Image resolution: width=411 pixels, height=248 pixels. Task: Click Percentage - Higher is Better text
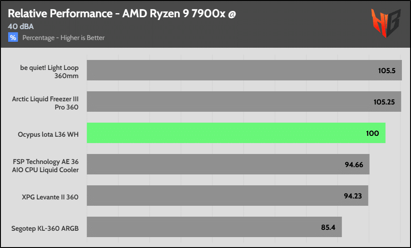64,38
